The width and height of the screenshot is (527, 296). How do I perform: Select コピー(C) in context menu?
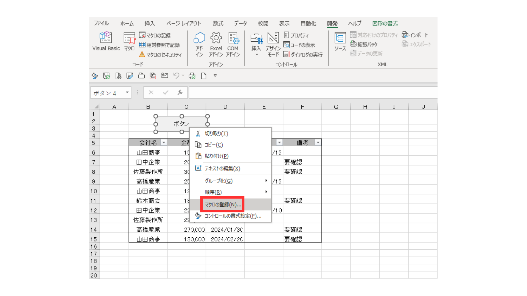[x=231, y=145]
